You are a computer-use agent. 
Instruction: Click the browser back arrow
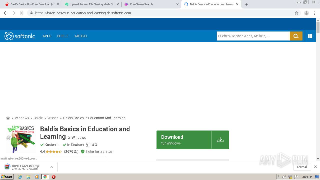(5, 13)
